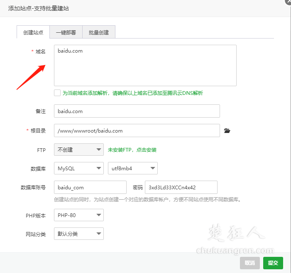Expand the 默认分类 site category dropdown
The height and width of the screenshot is (273, 291).
coord(78,234)
